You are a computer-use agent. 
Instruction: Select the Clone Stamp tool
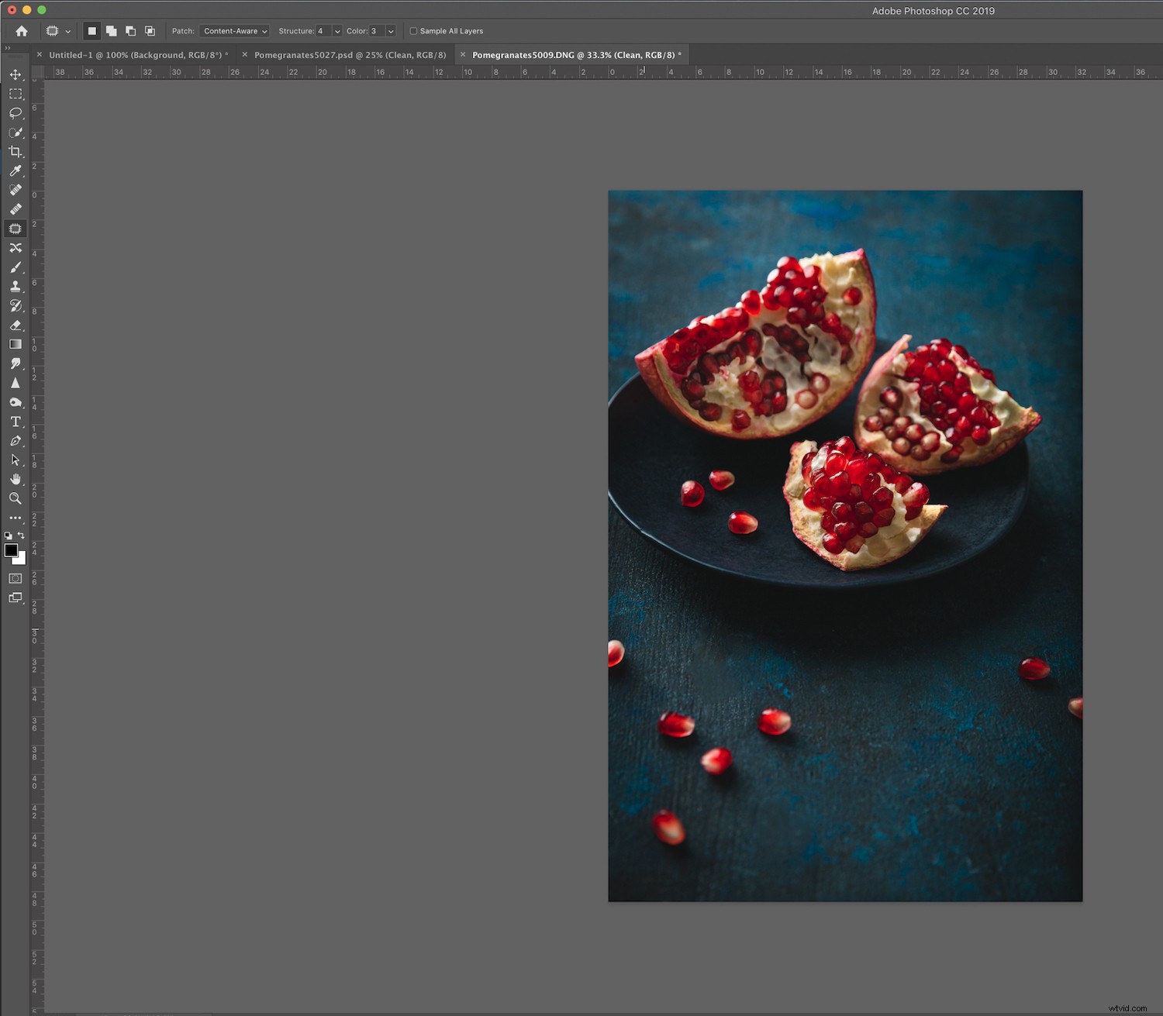pyautogui.click(x=16, y=284)
